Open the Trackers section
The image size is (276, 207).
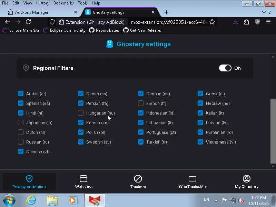[x=138, y=182]
